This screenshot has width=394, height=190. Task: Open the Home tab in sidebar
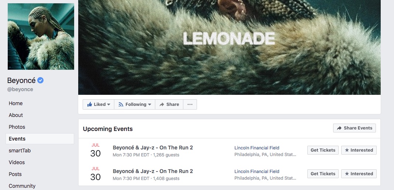(x=16, y=103)
